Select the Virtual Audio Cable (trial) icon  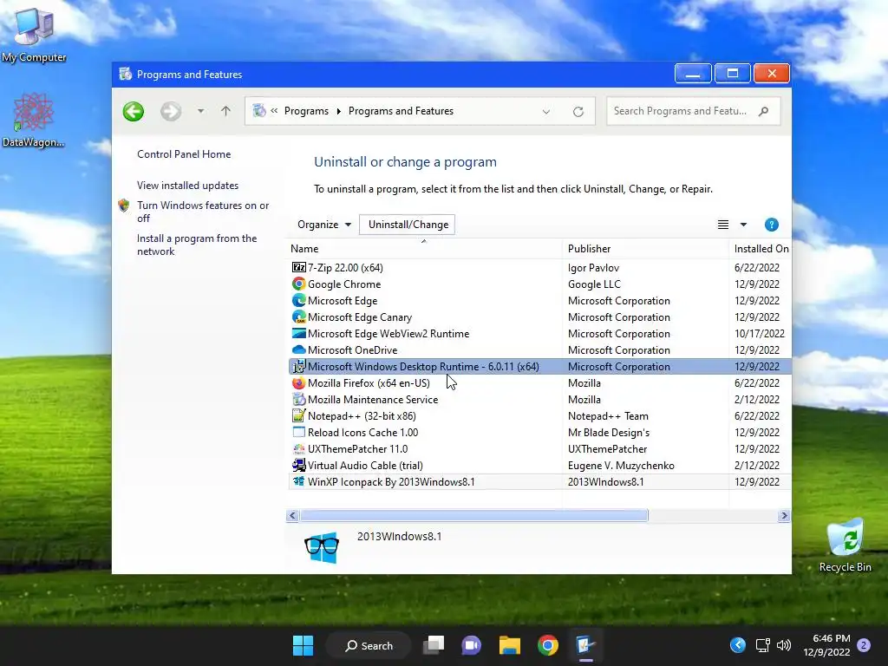pyautogui.click(x=298, y=465)
